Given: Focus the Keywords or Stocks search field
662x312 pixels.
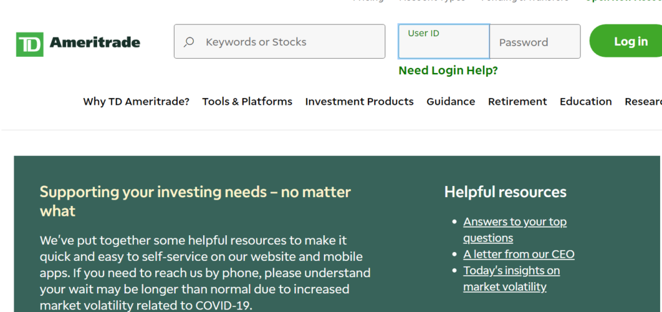Looking at the screenshot, I should tap(279, 41).
